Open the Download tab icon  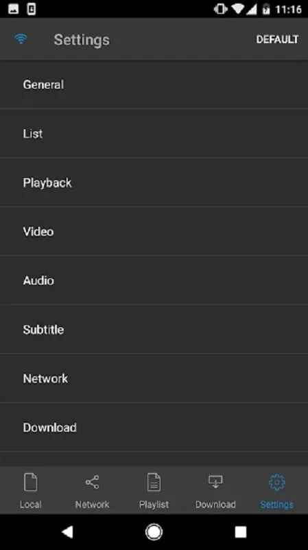click(x=215, y=481)
